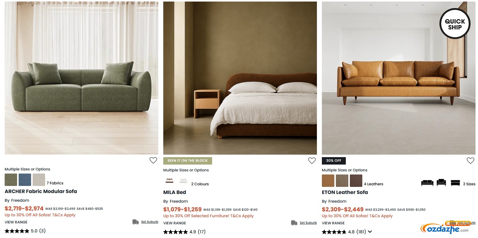Choose blue fabric swatch for ARCHER sofa
This screenshot has width=478, height=238.
point(25,180)
